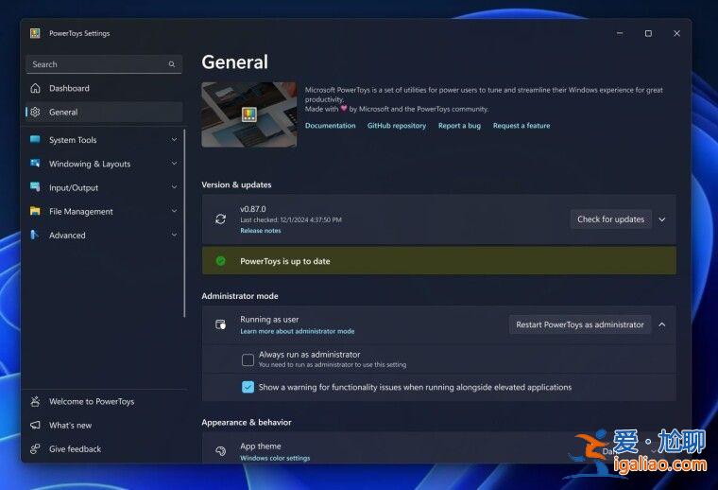Click the General gear icon
Viewport: 718px width, 490px height.
pos(35,112)
